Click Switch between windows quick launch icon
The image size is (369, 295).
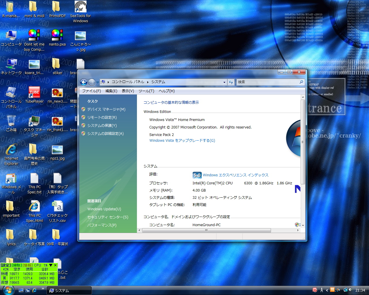[28, 290]
